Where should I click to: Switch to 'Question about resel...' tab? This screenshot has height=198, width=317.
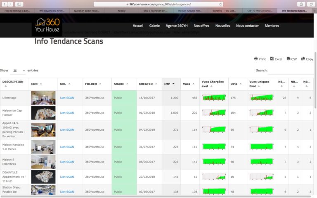coord(87,11)
